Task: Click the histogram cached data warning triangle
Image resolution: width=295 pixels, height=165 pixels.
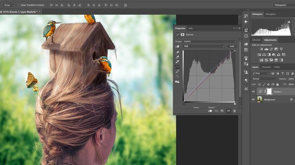Action: coord(289,22)
